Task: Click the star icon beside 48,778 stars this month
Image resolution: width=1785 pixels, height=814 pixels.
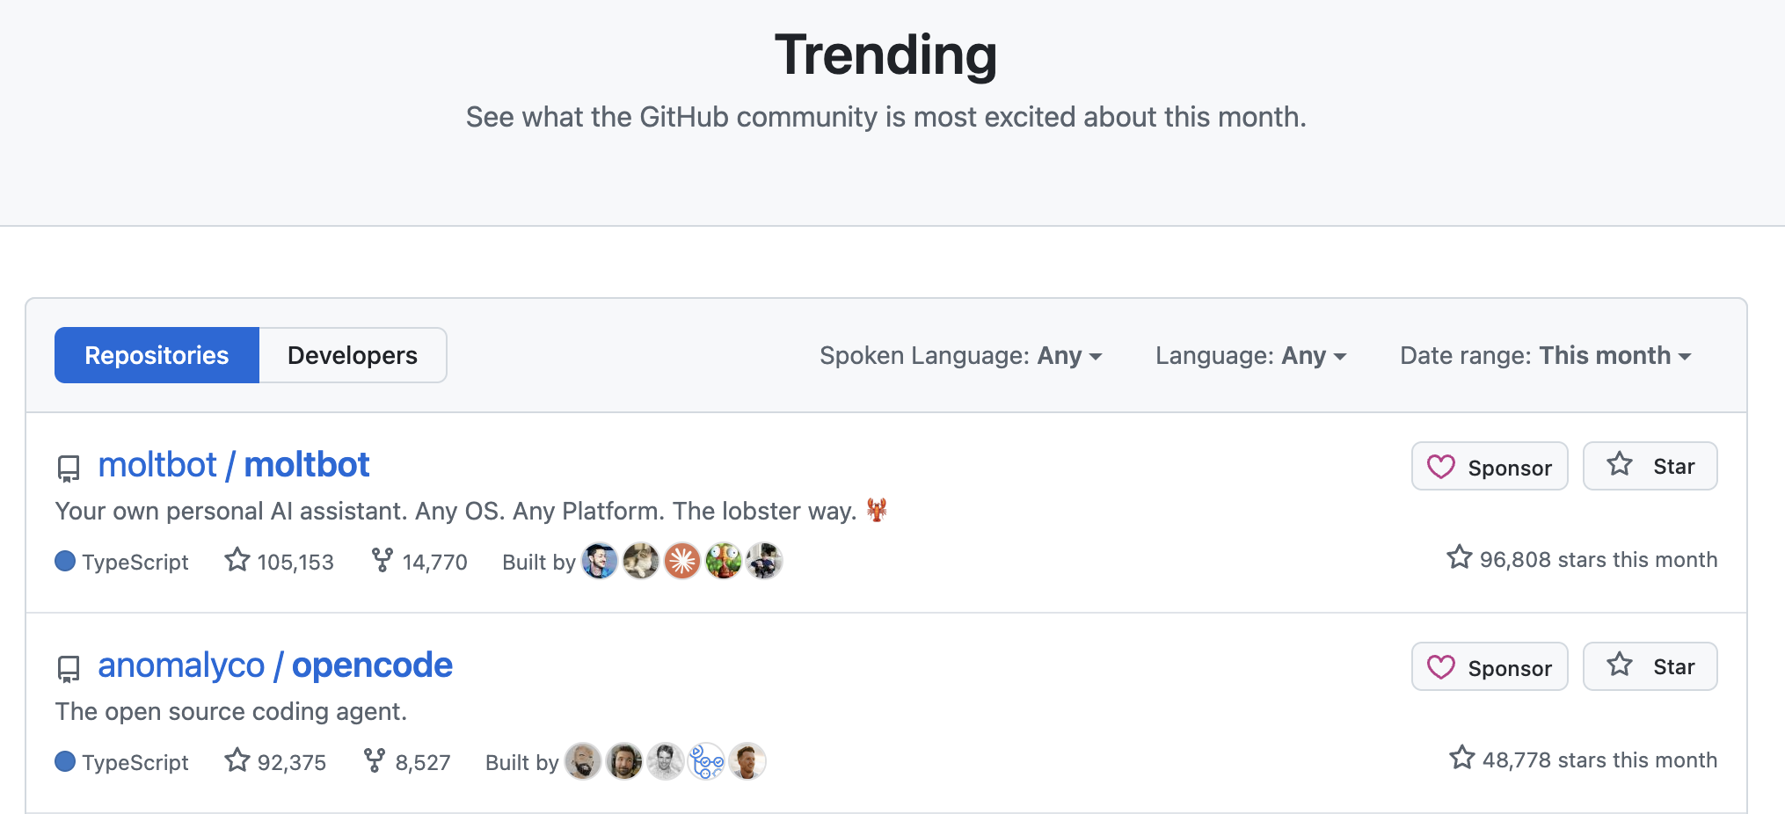Action: 1461,758
